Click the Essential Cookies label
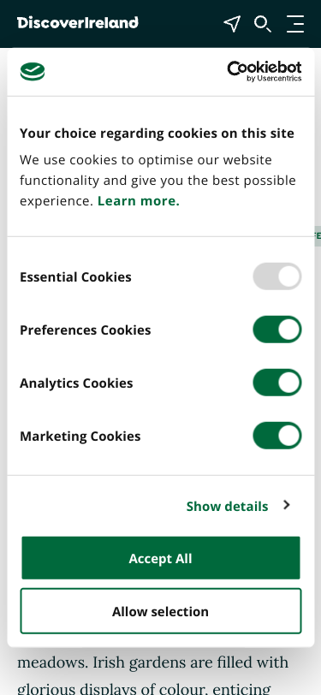The image size is (321, 695). [76, 276]
